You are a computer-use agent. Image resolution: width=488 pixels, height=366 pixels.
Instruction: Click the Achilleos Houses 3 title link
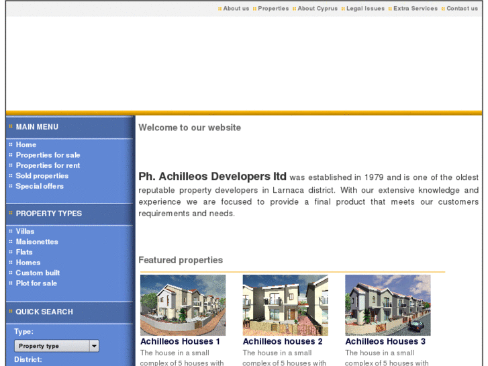click(x=385, y=341)
